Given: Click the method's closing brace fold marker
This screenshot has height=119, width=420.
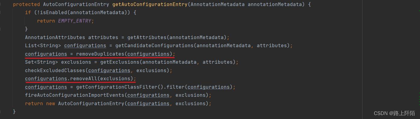Looking at the screenshot, I should 1,111.
